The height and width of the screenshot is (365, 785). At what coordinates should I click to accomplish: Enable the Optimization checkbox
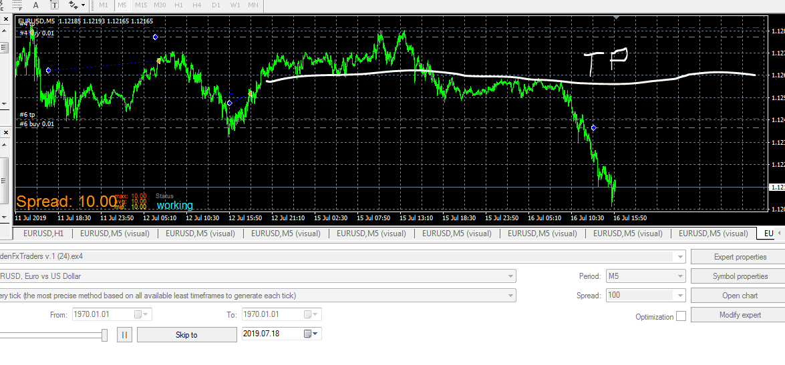[681, 316]
